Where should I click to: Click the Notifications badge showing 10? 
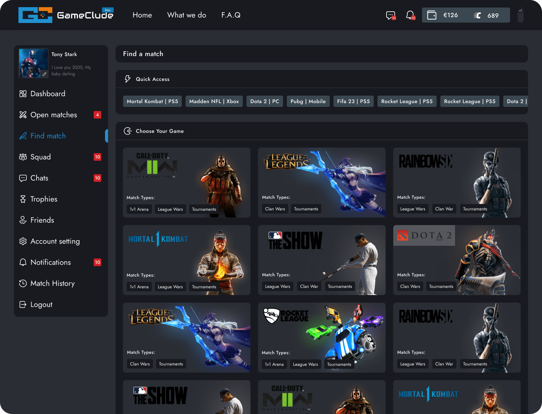click(97, 262)
